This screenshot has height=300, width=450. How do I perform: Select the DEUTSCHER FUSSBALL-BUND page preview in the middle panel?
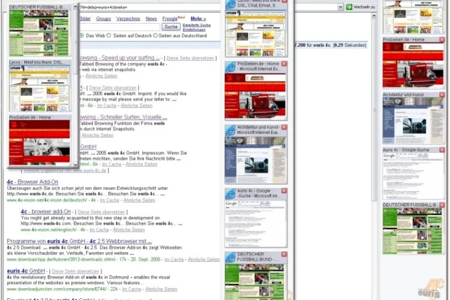point(256,282)
